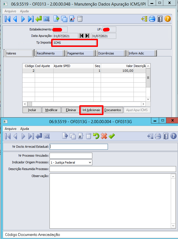The width and height of the screenshot is (178, 239).
Task: Open Arquivo menu in OF0313G window
Action: (11, 129)
